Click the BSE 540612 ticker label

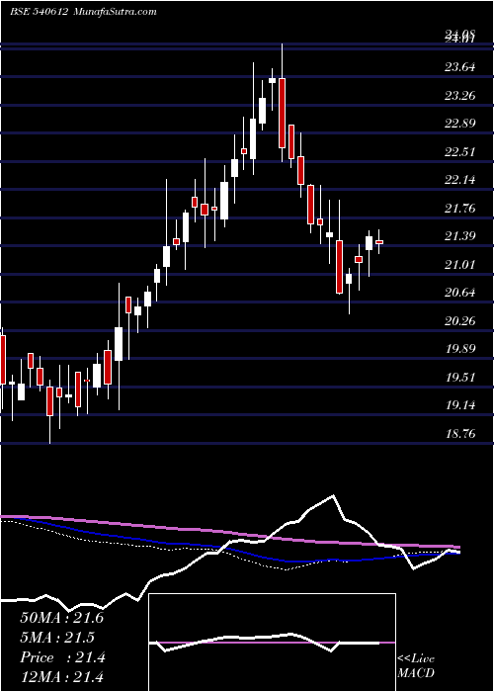tap(39, 12)
